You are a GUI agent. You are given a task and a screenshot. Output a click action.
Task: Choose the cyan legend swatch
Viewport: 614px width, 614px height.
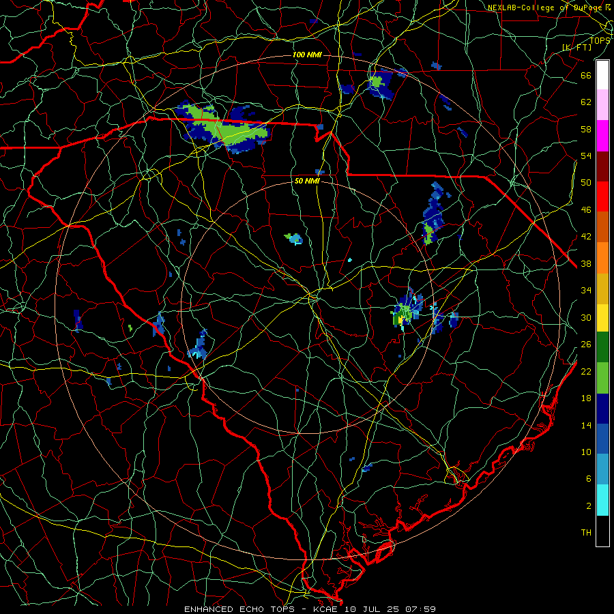click(x=602, y=501)
